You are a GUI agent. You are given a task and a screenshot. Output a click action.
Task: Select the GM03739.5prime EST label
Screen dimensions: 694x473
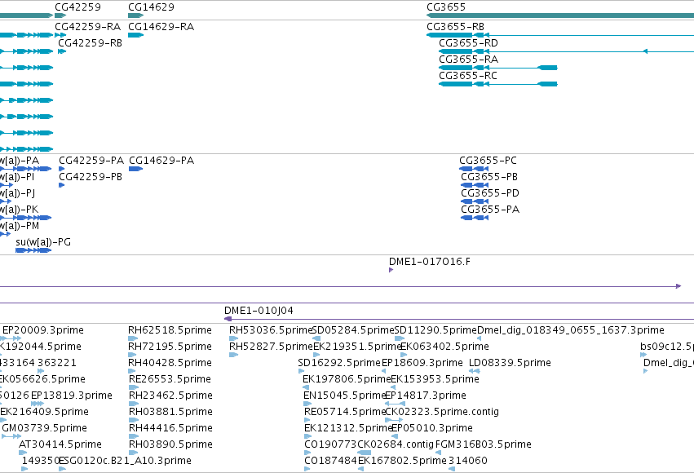point(44,428)
